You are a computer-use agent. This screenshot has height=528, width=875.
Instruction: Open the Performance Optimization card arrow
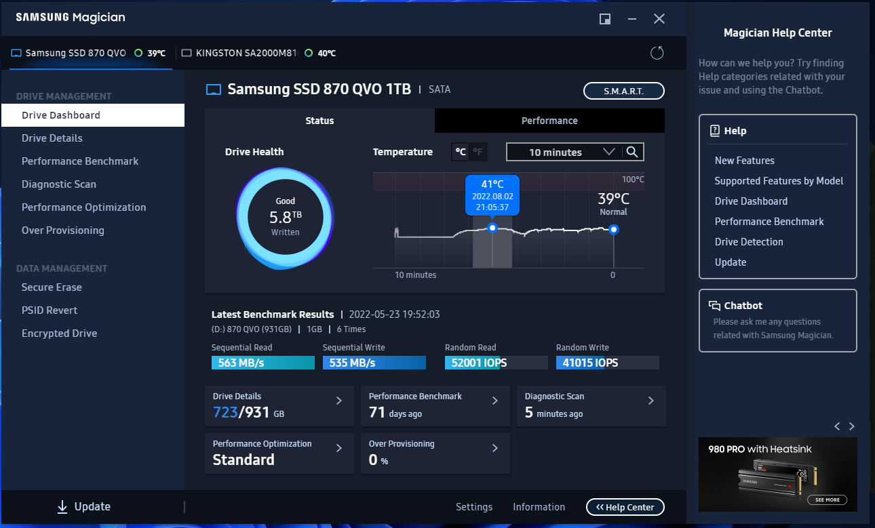tap(339, 448)
